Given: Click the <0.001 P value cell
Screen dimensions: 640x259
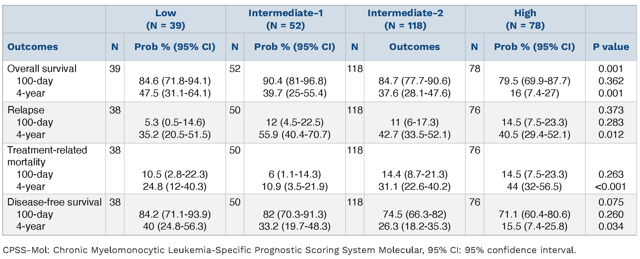Looking at the screenshot, I should click(x=610, y=186).
